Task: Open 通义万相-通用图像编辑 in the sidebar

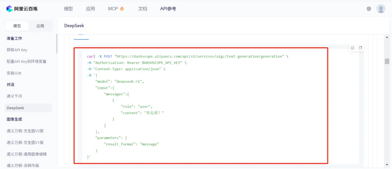Action: (26, 154)
